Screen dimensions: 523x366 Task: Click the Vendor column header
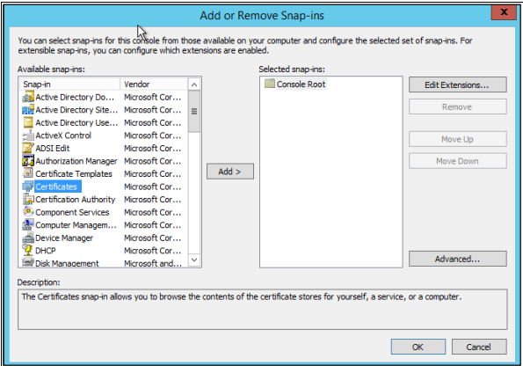[x=154, y=84]
